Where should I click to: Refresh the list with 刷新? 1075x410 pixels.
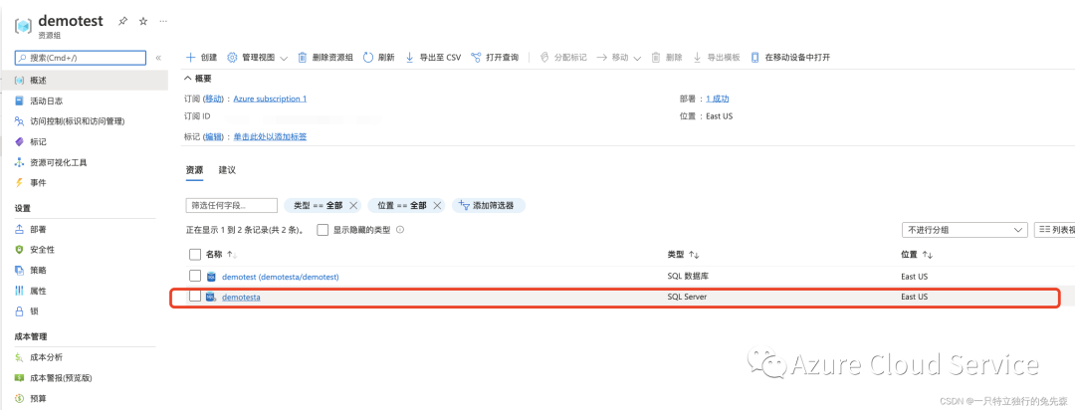coord(378,58)
